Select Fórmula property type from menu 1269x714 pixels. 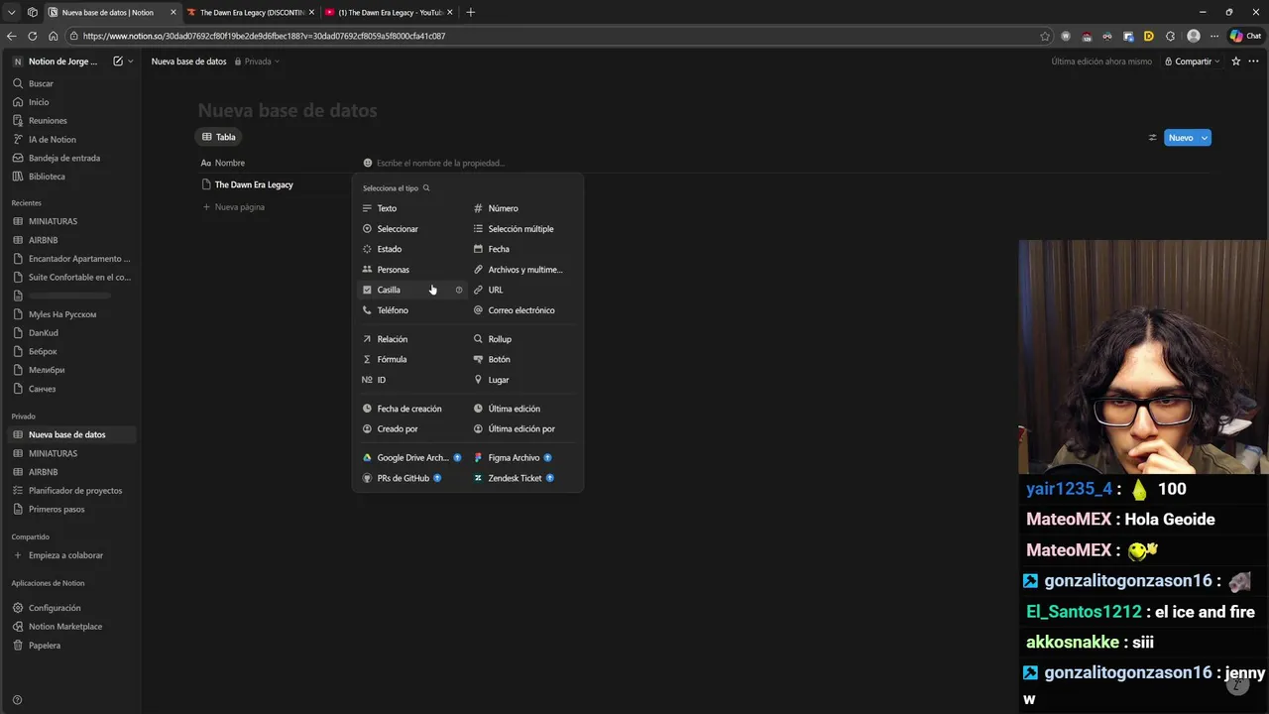coord(392,359)
